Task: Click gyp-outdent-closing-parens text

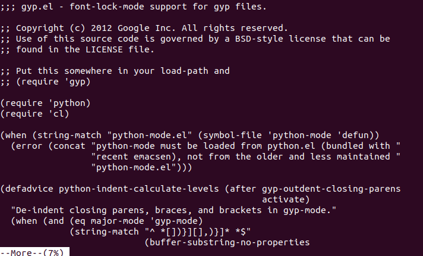Action: pyautogui.click(x=332, y=189)
